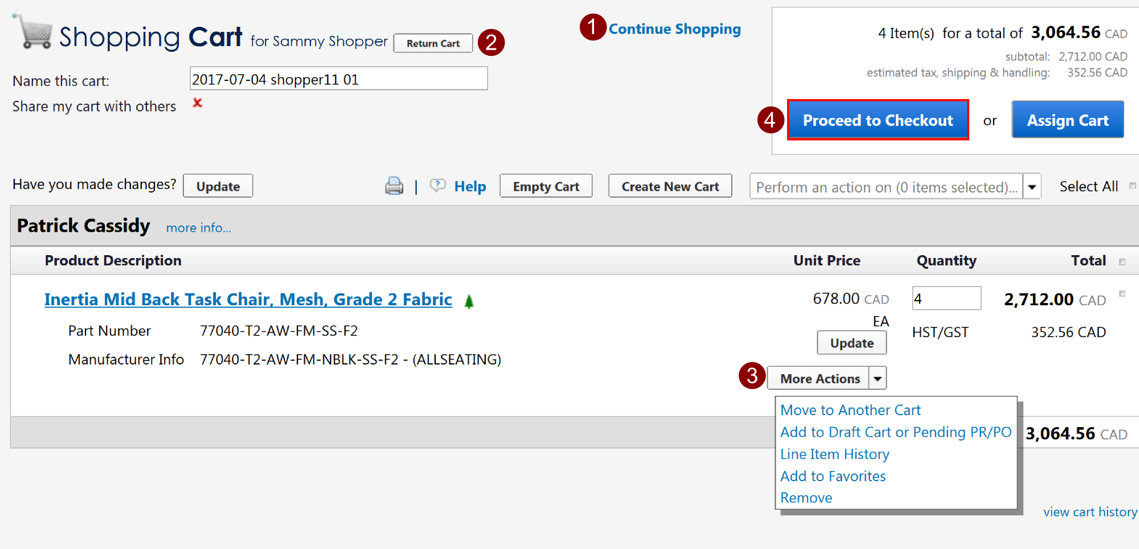Click the numbered marker 3 badge
Screen dimensions: 1139x549
[752, 376]
